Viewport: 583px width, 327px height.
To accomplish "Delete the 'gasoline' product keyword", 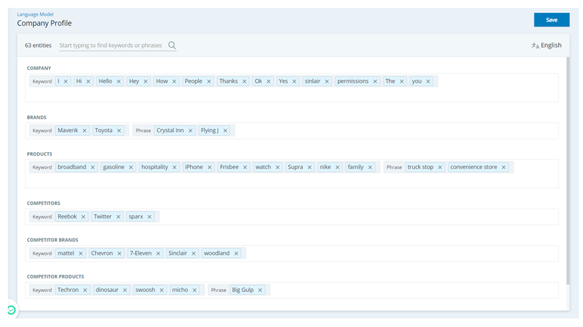I will pos(131,168).
